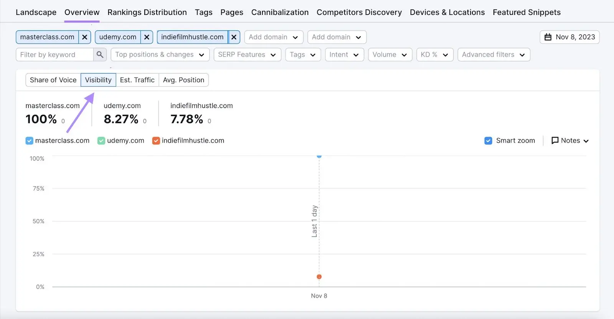Open the Volume filter dropdown
This screenshot has width=614, height=319.
tap(390, 54)
